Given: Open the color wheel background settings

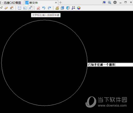Looking at the screenshot, I should coord(79,8).
